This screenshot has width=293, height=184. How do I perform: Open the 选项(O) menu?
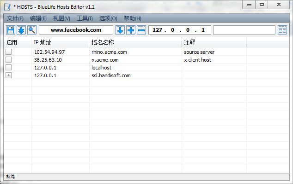click(x=108, y=18)
